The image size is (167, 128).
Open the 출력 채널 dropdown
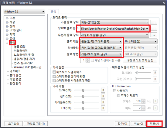click(101, 41)
